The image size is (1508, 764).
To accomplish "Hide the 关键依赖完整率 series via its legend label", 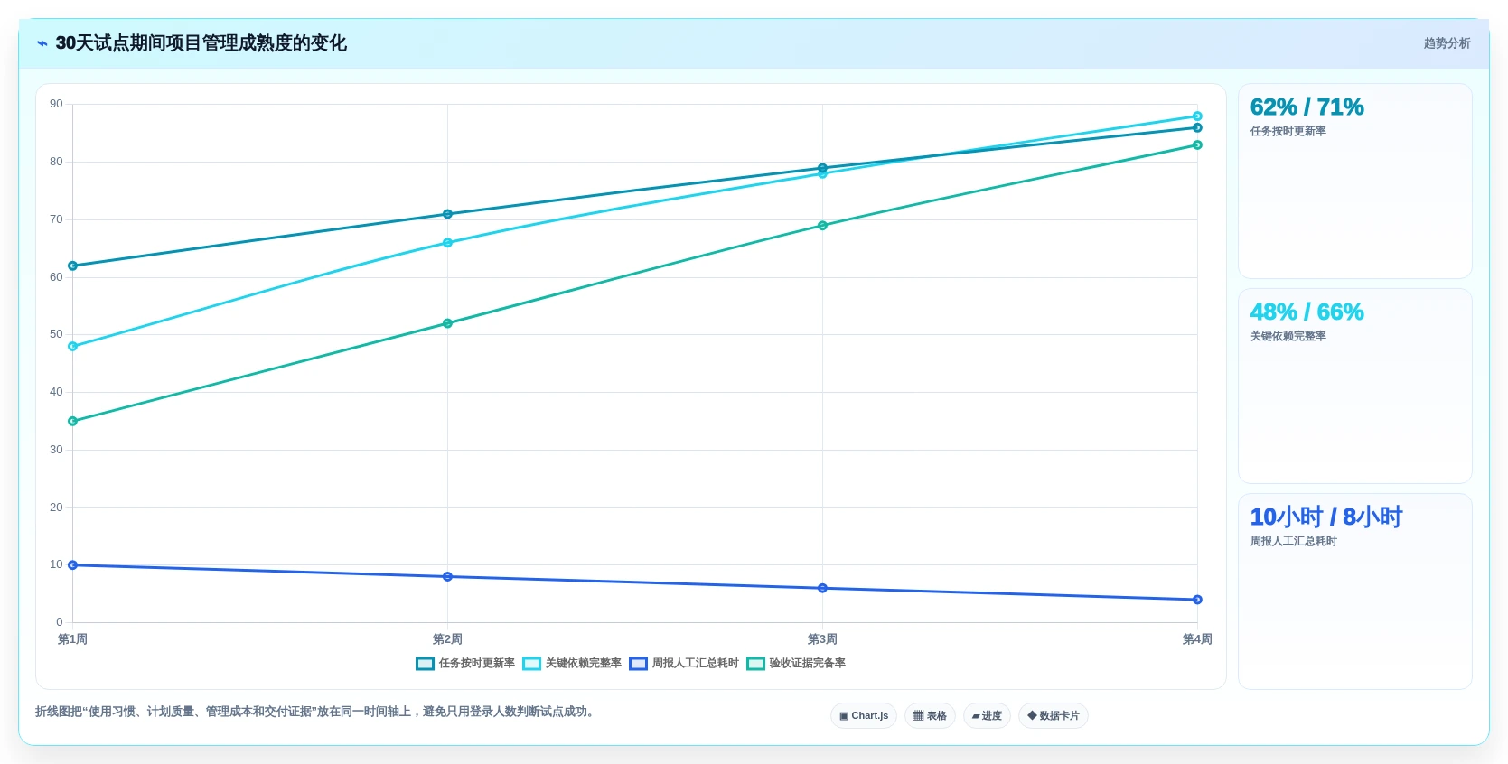I will coord(584,664).
